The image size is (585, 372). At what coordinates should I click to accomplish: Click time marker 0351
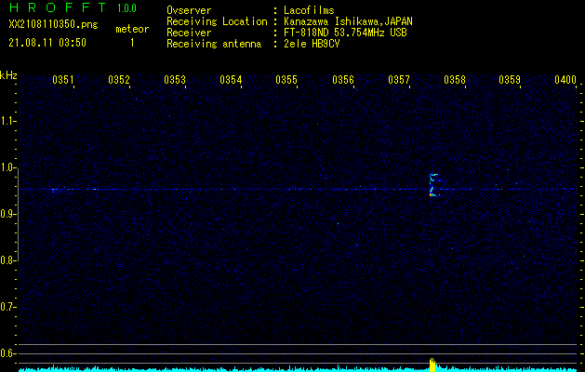[x=63, y=80]
